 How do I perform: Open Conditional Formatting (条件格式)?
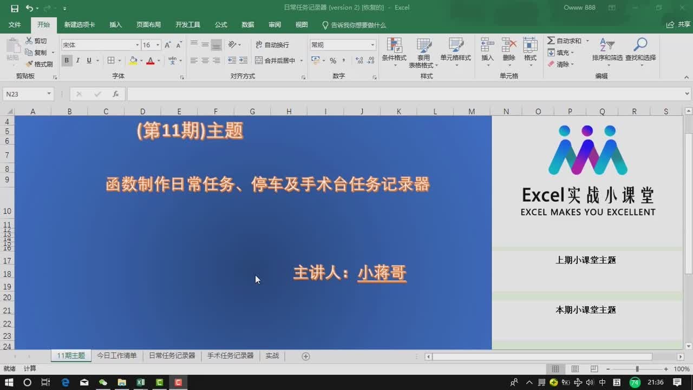click(394, 52)
